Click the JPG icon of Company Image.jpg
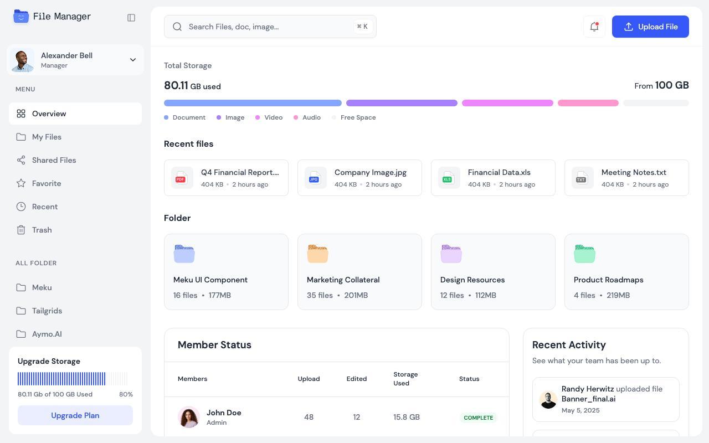This screenshot has width=709, height=443. click(316, 178)
